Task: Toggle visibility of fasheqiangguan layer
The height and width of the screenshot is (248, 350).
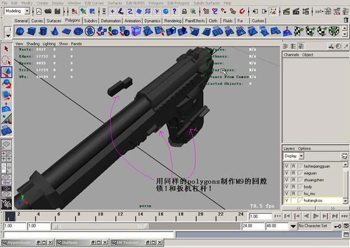Action: [x=287, y=166]
